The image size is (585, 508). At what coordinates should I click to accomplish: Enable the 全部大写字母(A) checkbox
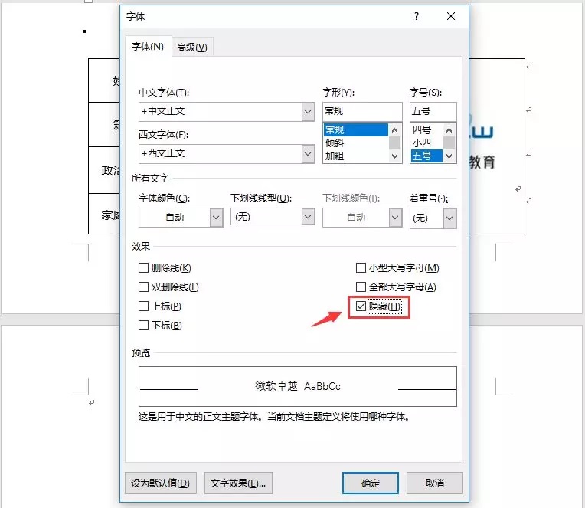coord(361,287)
